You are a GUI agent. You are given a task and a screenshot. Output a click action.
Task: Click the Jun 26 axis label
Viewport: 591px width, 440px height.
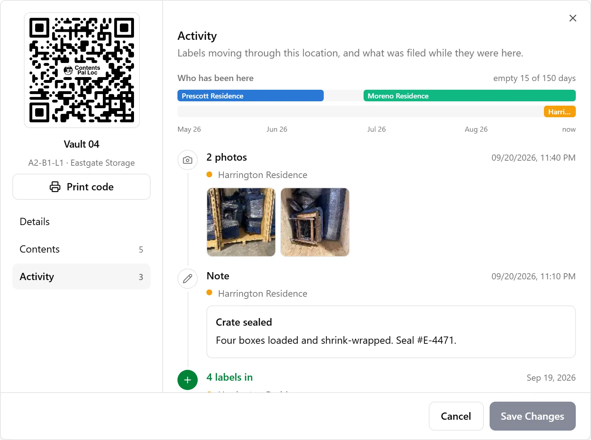277,129
